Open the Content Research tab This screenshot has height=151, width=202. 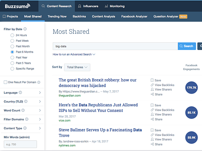[57, 6]
